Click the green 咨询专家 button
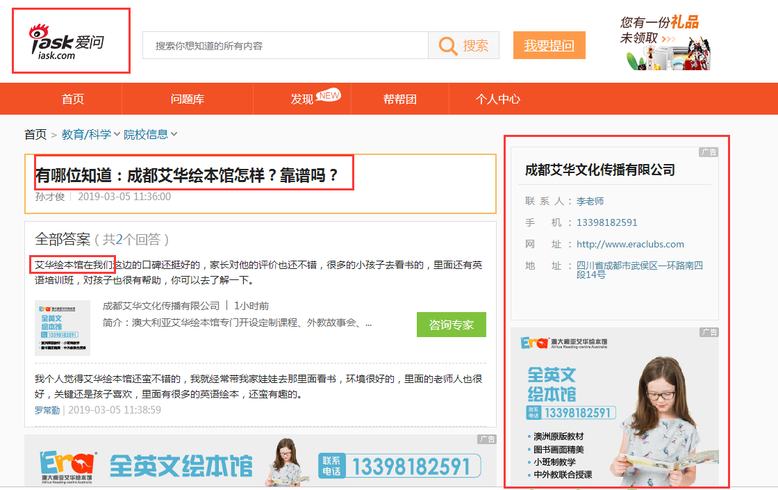The height and width of the screenshot is (490, 778). [452, 325]
